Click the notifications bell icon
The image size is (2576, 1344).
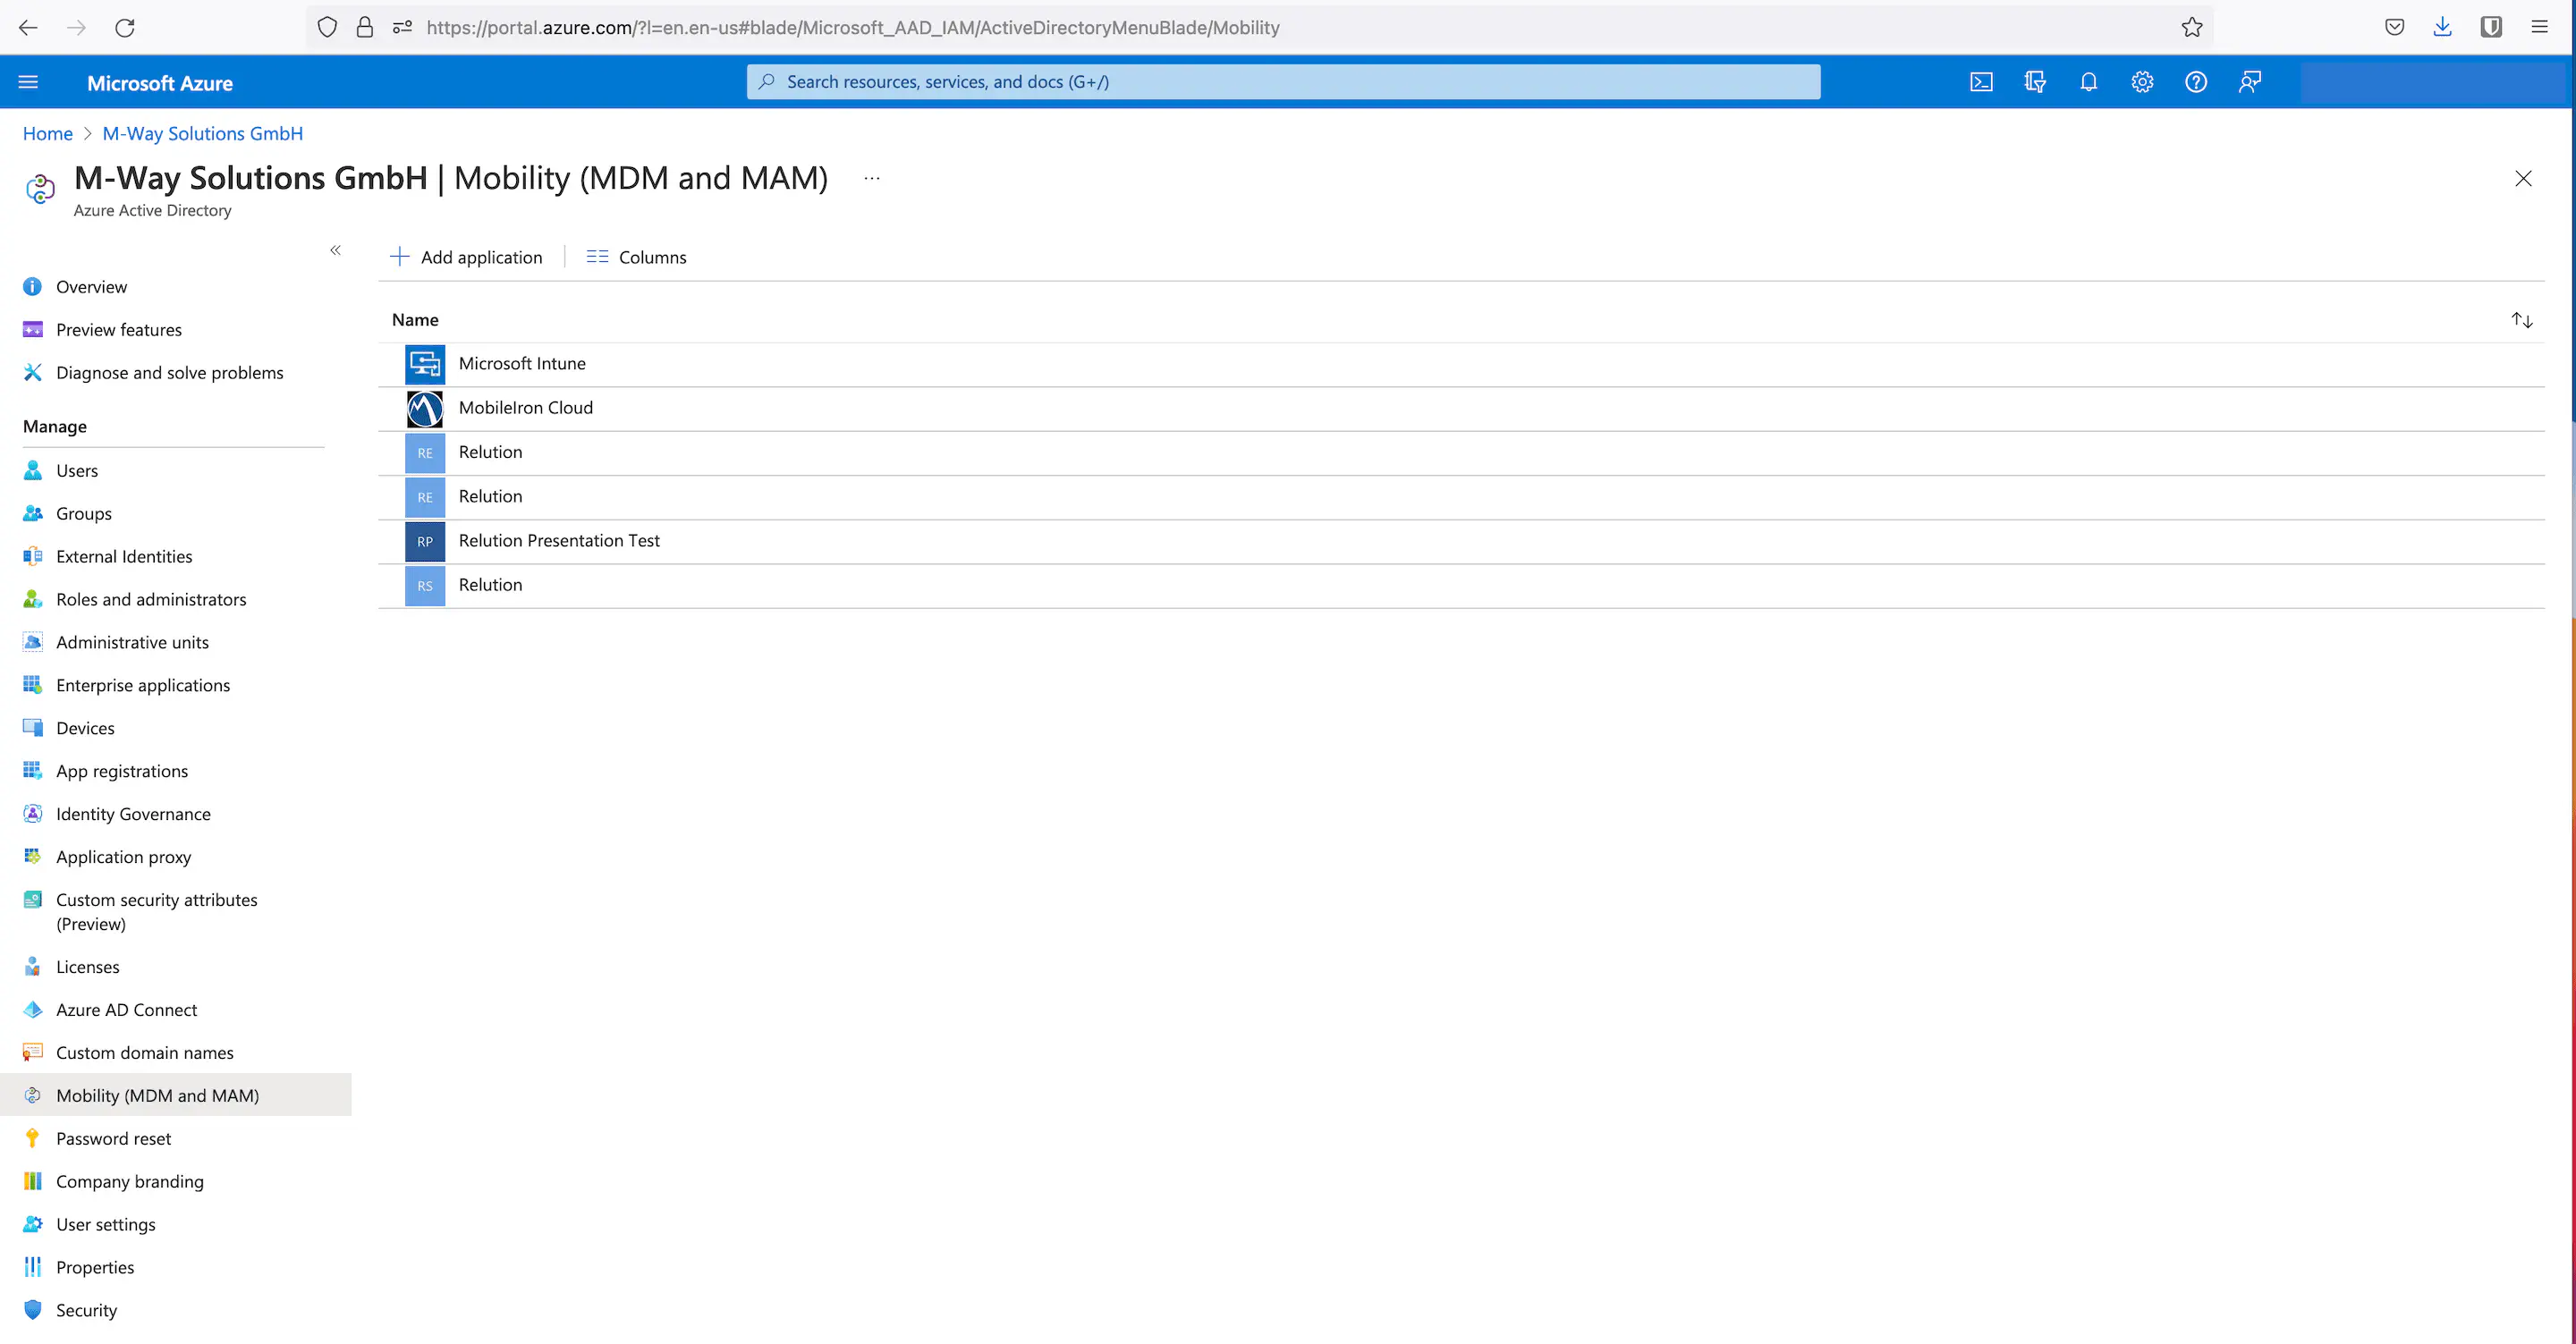(2088, 82)
